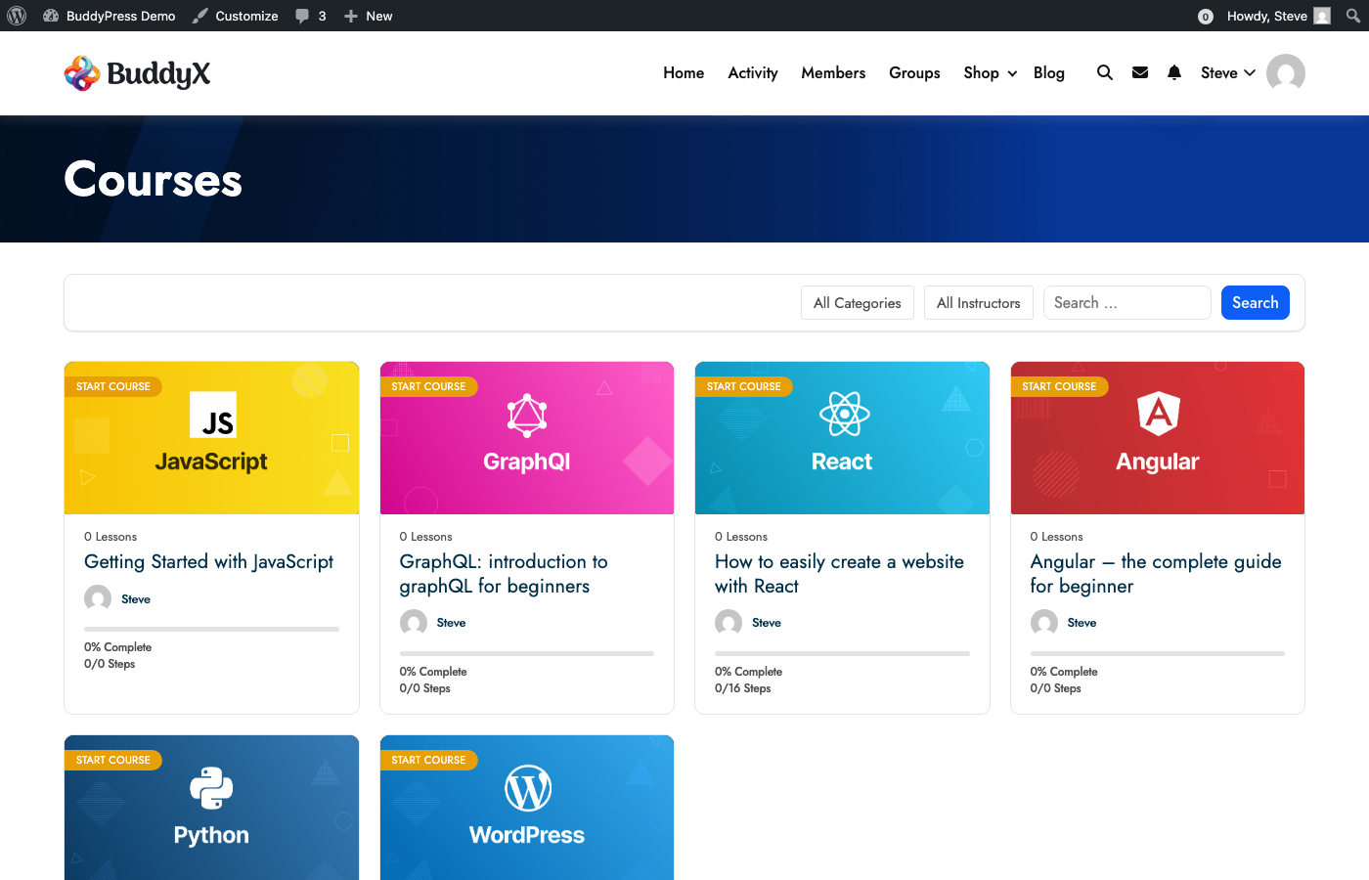
Task: Open notifications via the bell icon
Action: click(x=1173, y=72)
